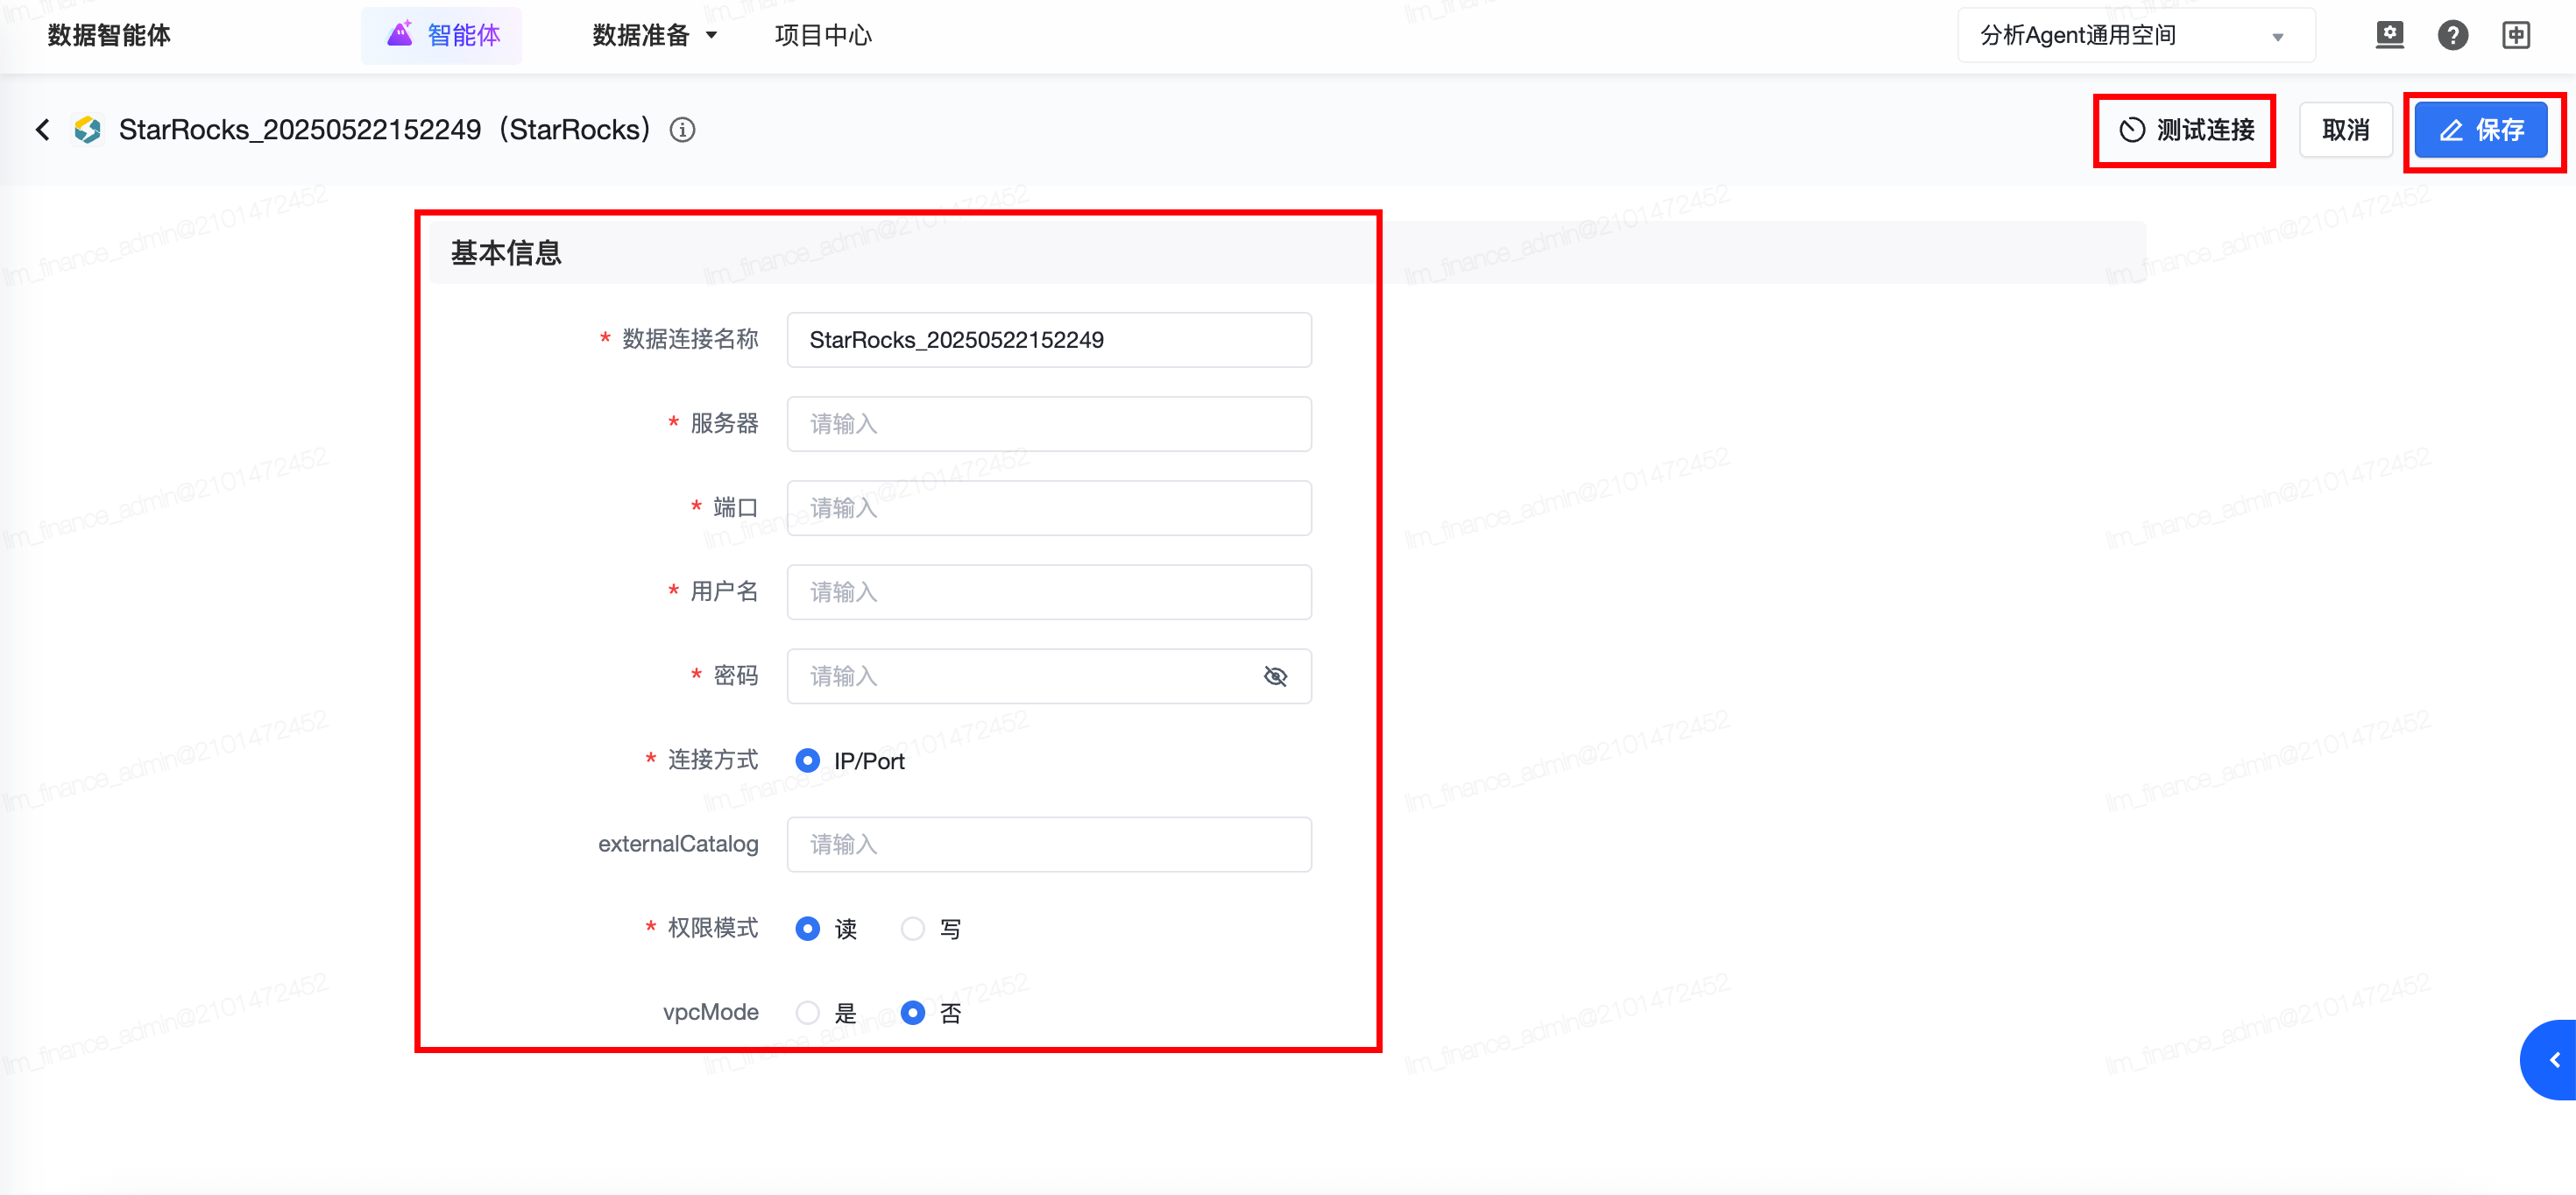Viewport: 2576px width, 1195px height.
Task: Click the back arrow beside StarRocks title
Action: pyautogui.click(x=42, y=130)
